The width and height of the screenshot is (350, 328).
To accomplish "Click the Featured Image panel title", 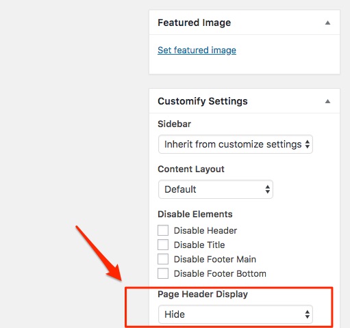I will pyautogui.click(x=195, y=23).
